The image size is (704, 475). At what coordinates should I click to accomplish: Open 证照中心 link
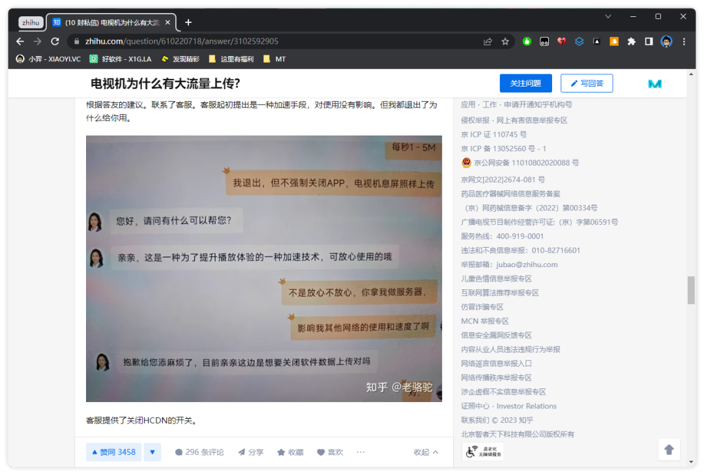click(475, 406)
